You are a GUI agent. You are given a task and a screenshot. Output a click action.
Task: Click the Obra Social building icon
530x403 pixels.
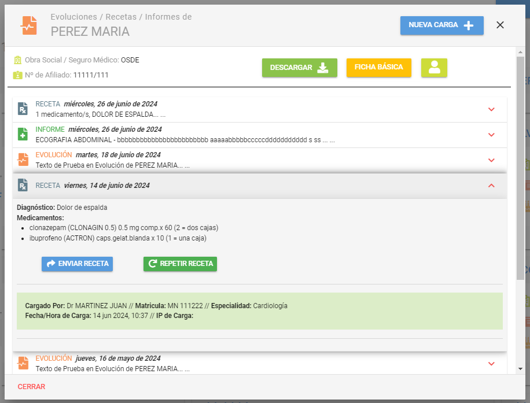coord(17,60)
